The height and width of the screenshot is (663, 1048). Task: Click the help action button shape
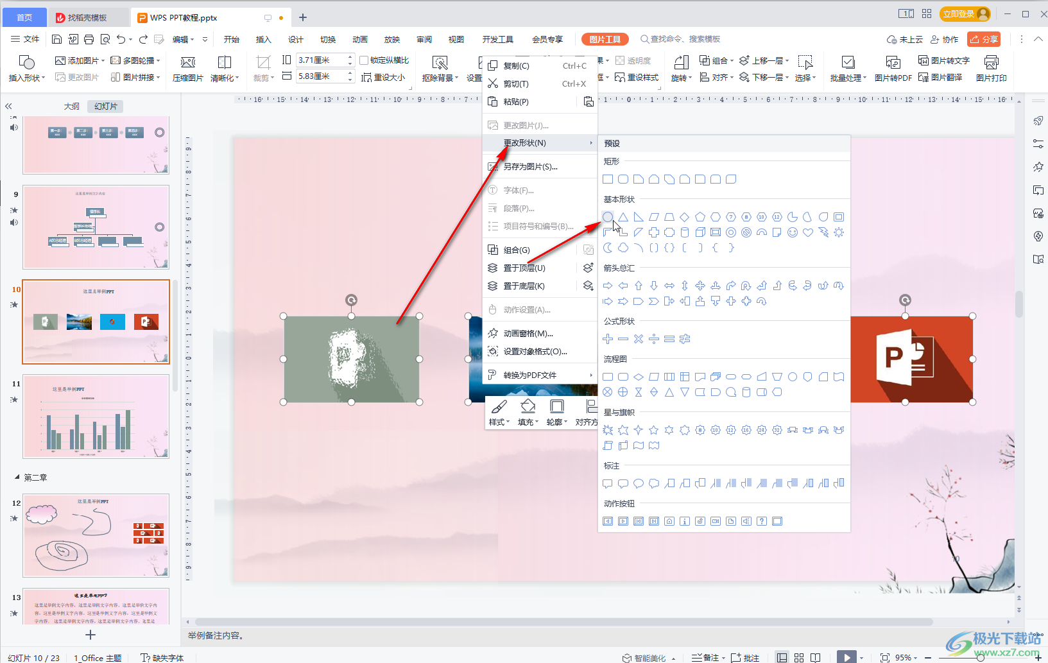(x=762, y=521)
